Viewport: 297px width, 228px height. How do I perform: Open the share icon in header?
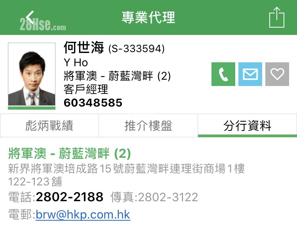coord(277,17)
